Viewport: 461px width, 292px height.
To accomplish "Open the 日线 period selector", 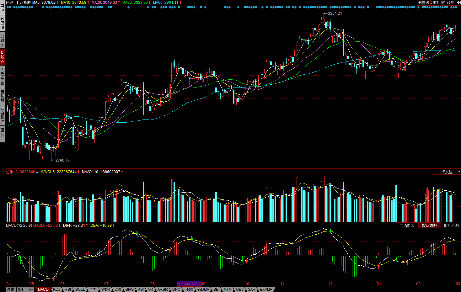I will click(x=10, y=3).
